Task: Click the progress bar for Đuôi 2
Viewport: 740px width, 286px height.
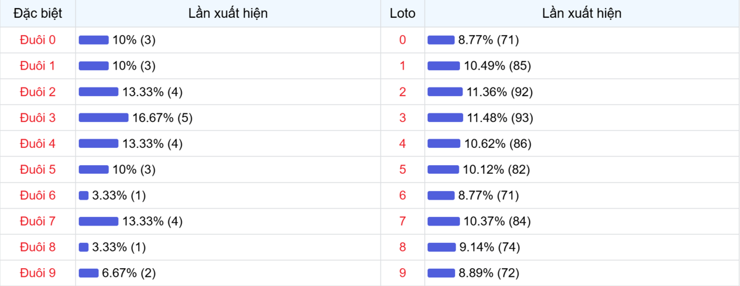Action: coord(99,92)
